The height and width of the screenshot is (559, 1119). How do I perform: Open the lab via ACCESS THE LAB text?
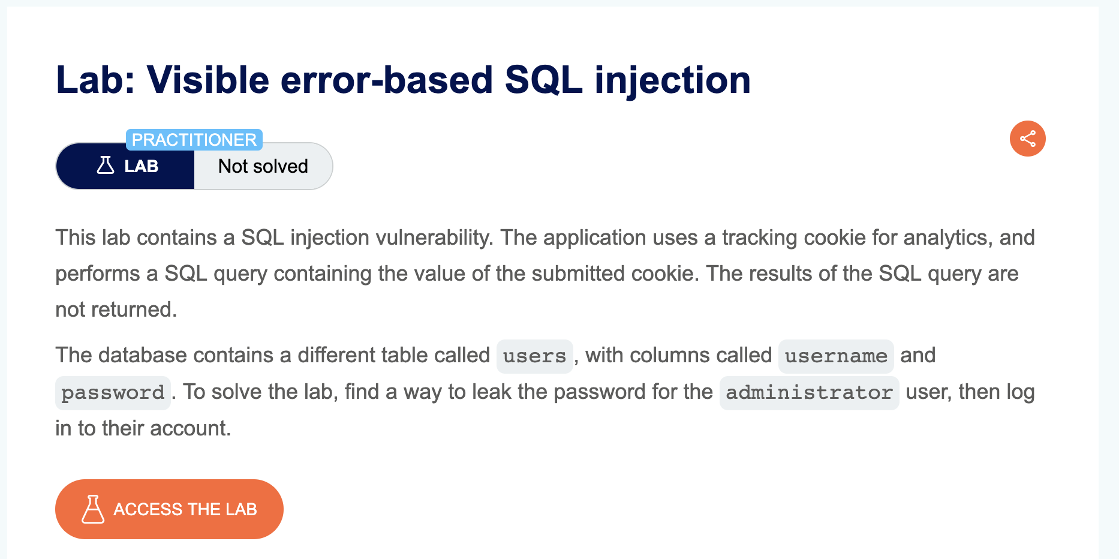185,509
